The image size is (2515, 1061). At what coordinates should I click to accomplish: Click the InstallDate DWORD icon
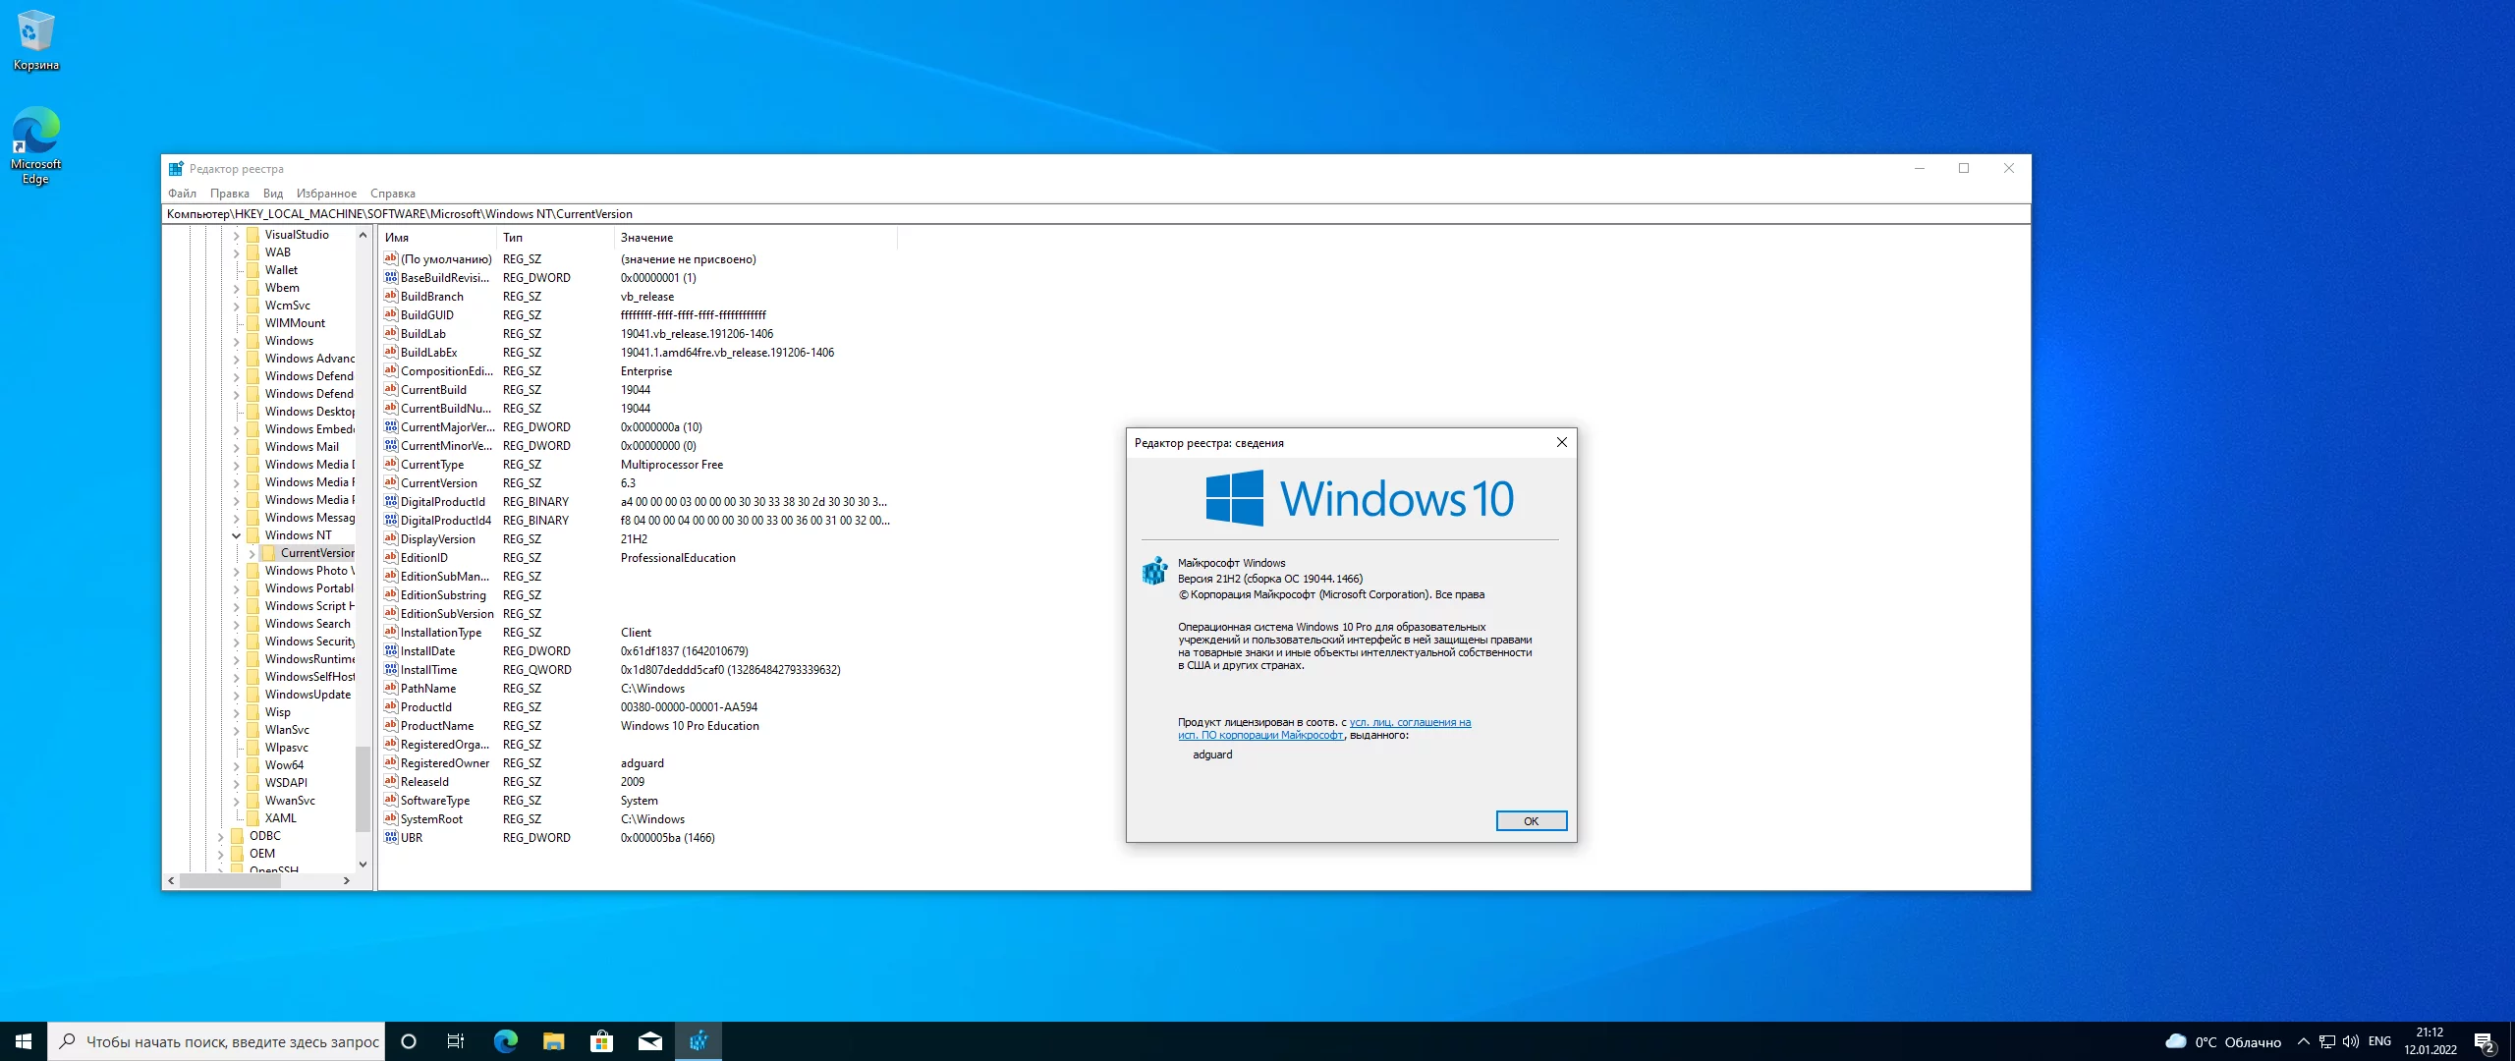pyautogui.click(x=390, y=651)
